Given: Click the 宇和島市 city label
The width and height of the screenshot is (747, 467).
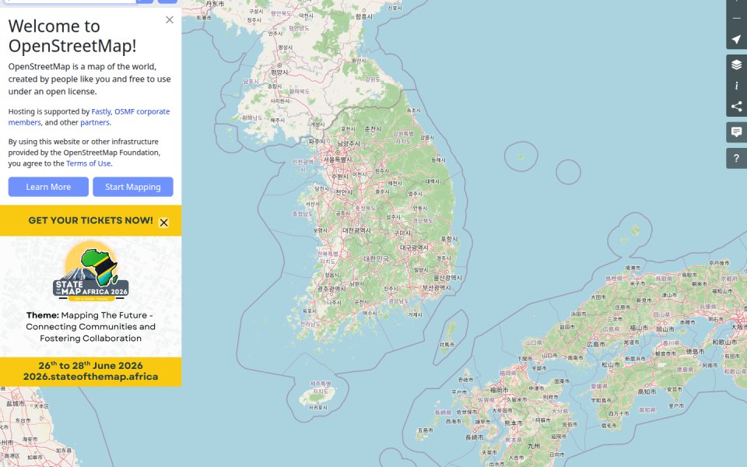Looking at the screenshot, I should pyautogui.click(x=601, y=400).
